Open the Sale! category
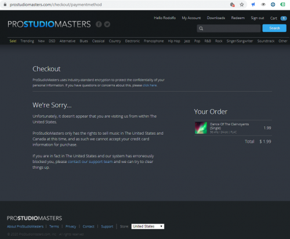Viewport: 290px width, 239px height. [x=13, y=41]
